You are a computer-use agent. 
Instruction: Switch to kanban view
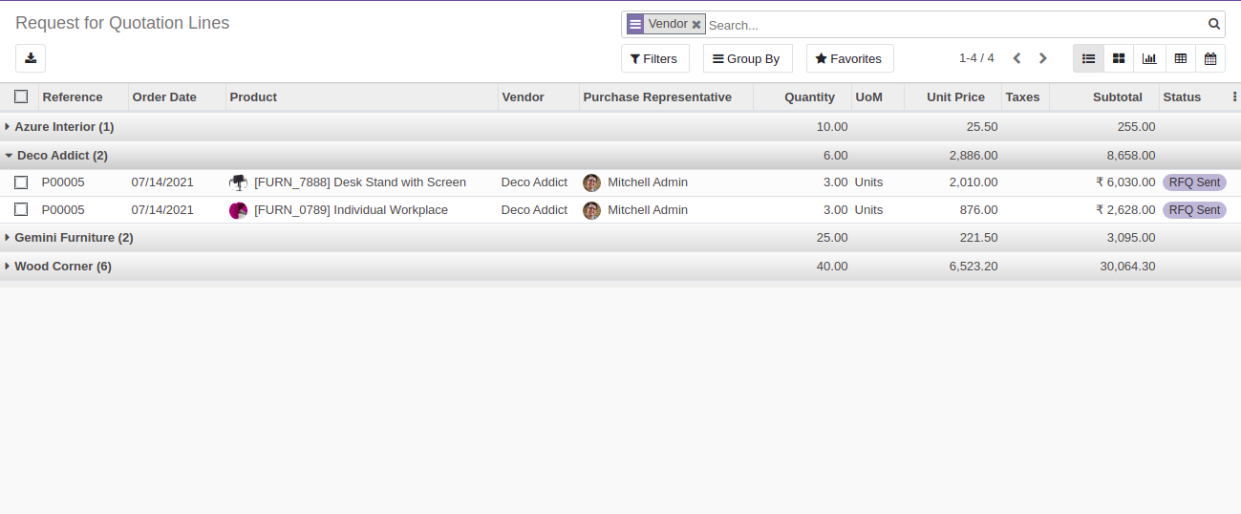1119,58
